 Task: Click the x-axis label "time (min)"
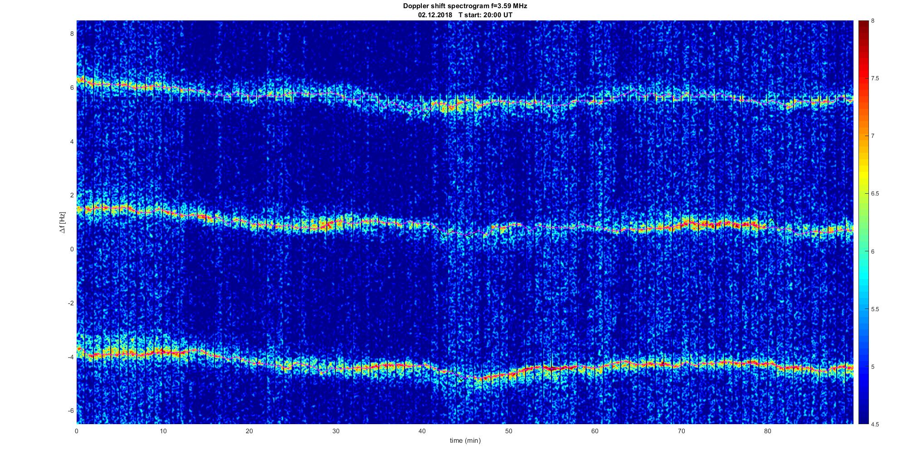pos(465,440)
